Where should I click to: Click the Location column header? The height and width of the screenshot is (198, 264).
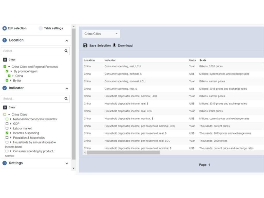point(89,60)
